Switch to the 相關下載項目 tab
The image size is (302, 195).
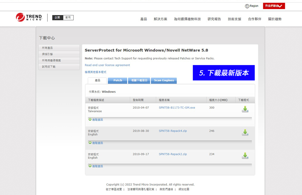139,81
